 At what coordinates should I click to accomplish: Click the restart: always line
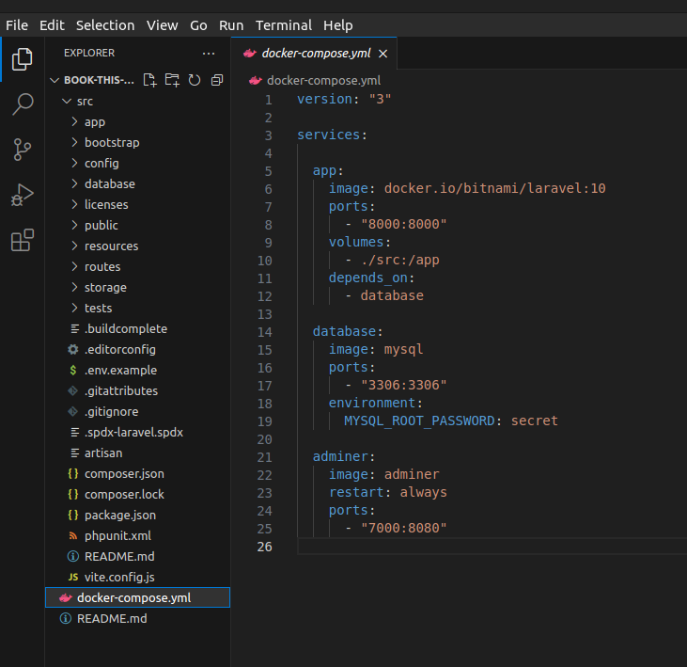[x=388, y=492]
